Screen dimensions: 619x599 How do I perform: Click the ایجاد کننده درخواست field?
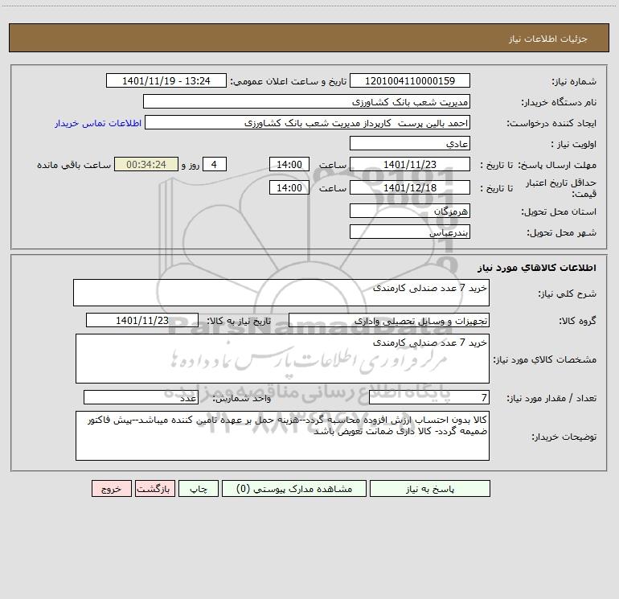(x=308, y=122)
